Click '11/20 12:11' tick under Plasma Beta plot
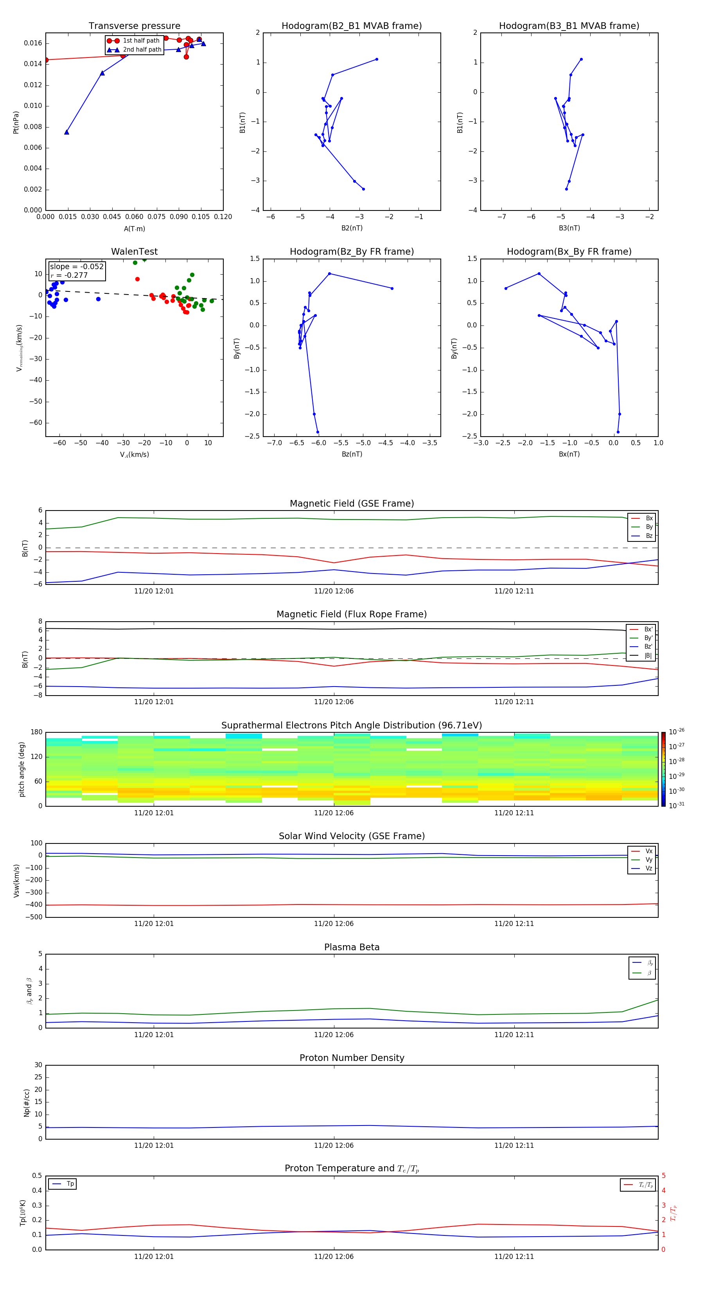Screen dimensions: 704x1291 pos(514,1034)
